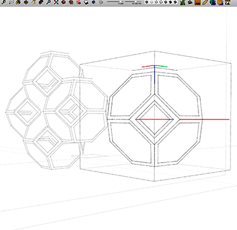
Task: Click the gray shadow-settings icon before the sliders
Action: point(101,2)
